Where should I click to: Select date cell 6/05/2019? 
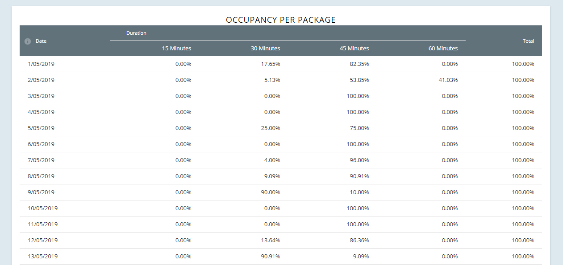pyautogui.click(x=41, y=144)
